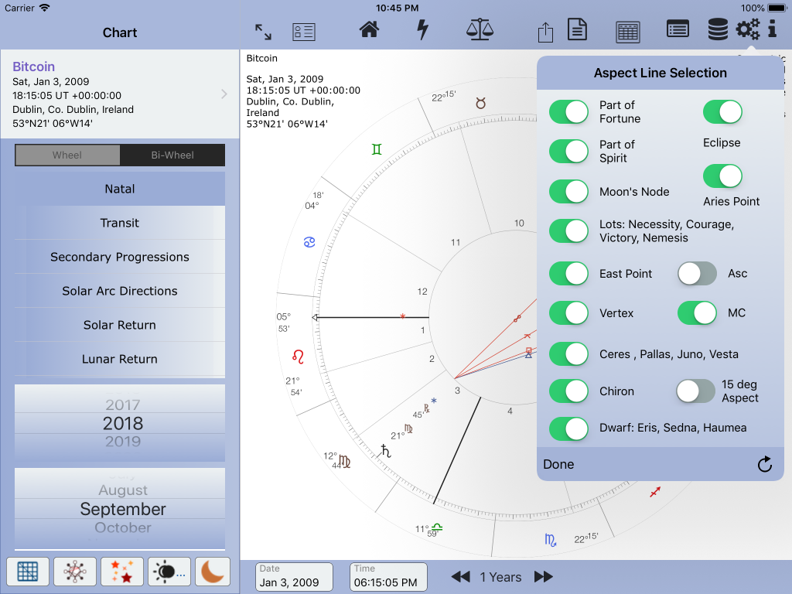Tap the Cancer glyph on the wheel
The height and width of the screenshot is (594, 792).
click(x=309, y=242)
